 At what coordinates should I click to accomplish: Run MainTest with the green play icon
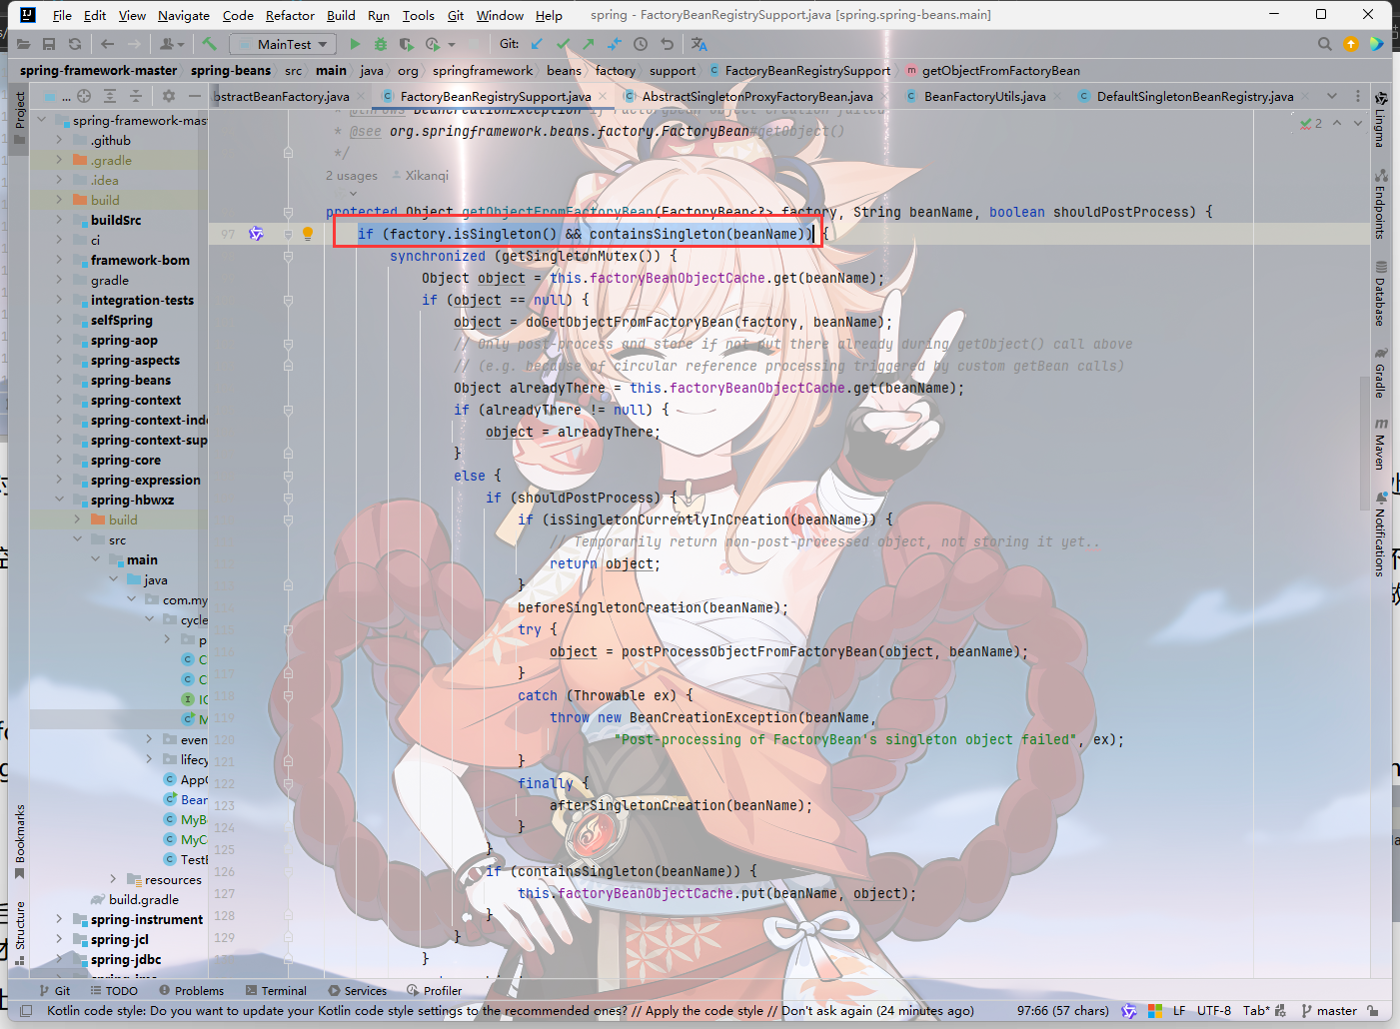(x=355, y=44)
